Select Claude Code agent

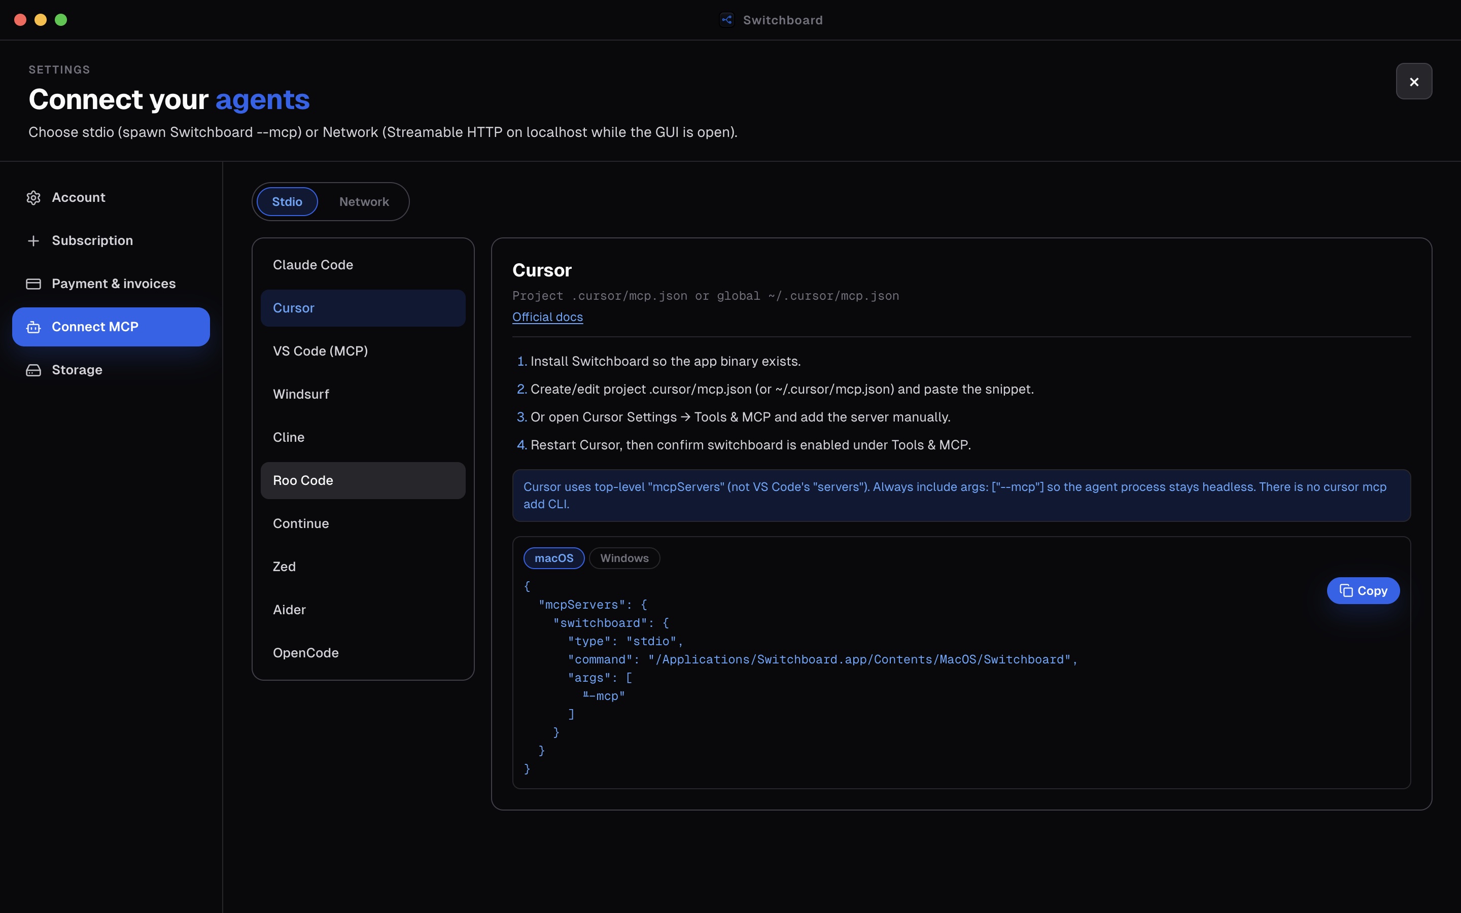point(363,265)
